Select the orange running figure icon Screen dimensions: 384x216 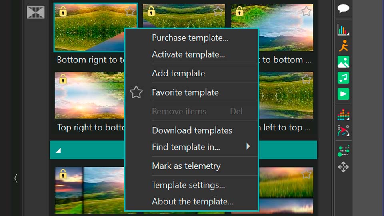344,46
